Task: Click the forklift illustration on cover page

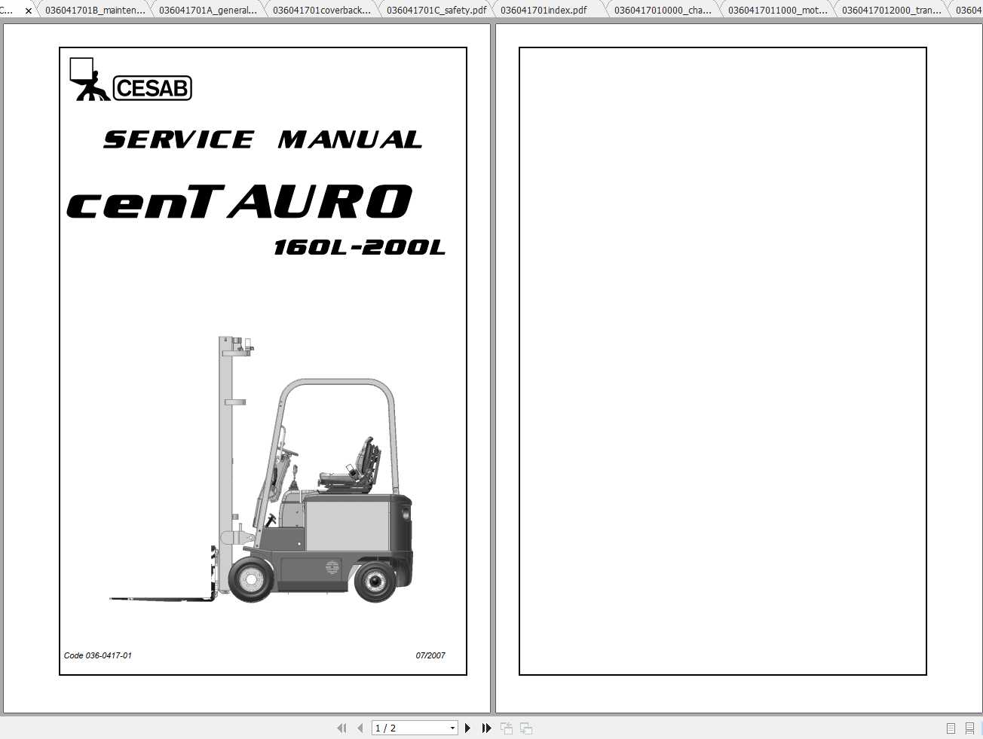Action: tap(262, 469)
